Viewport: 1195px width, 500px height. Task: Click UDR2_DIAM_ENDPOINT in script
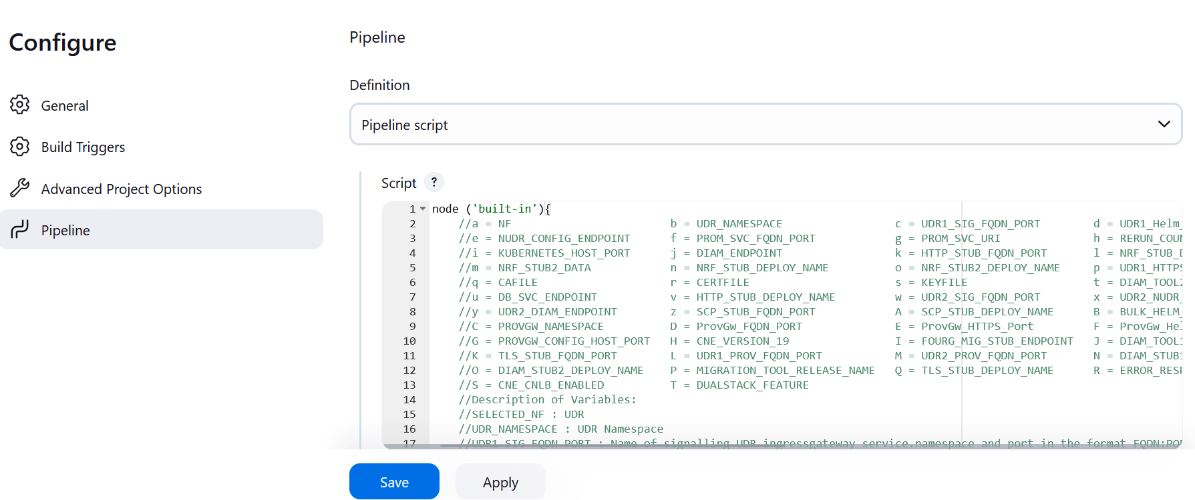click(x=557, y=311)
